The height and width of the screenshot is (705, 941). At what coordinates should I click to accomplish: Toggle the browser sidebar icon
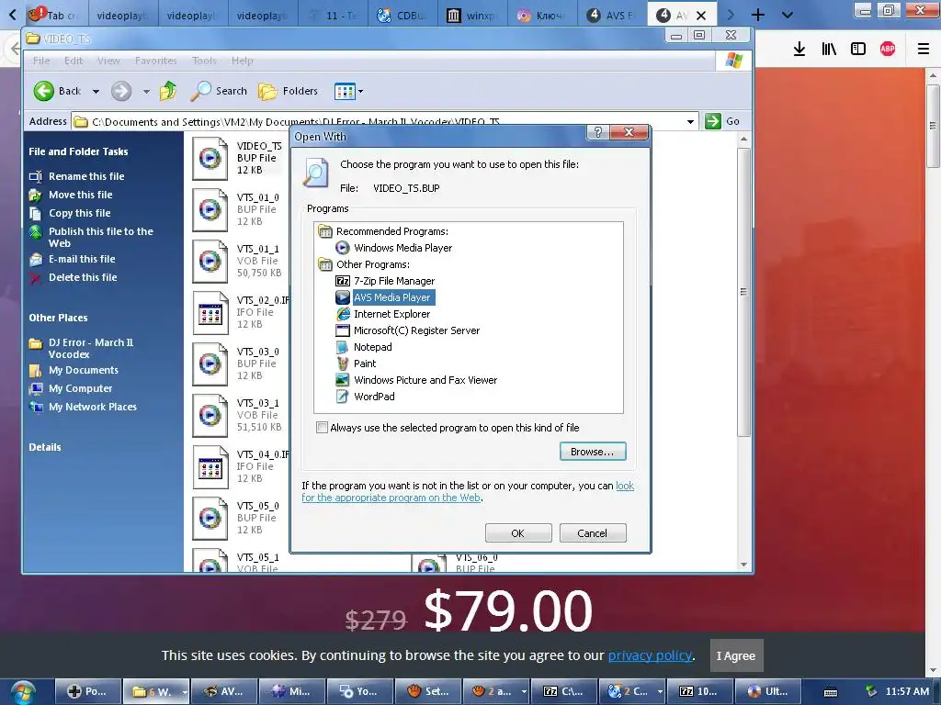point(858,50)
